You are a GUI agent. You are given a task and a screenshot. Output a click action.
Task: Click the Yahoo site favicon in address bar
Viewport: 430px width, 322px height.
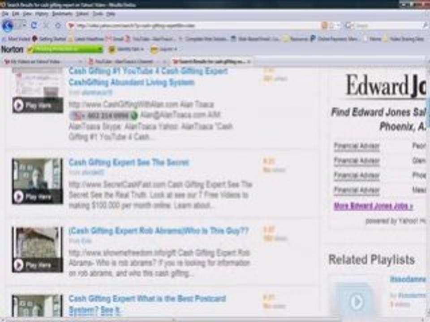(x=71, y=26)
